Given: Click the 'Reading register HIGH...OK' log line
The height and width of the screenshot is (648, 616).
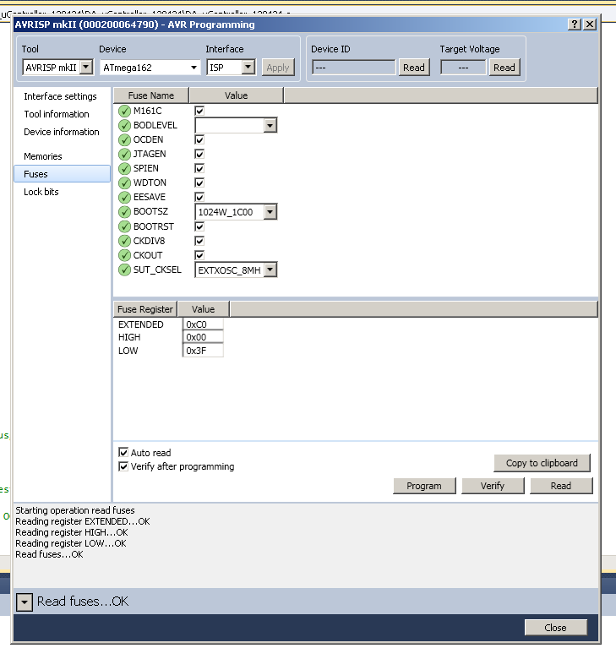Looking at the screenshot, I should point(72,532).
